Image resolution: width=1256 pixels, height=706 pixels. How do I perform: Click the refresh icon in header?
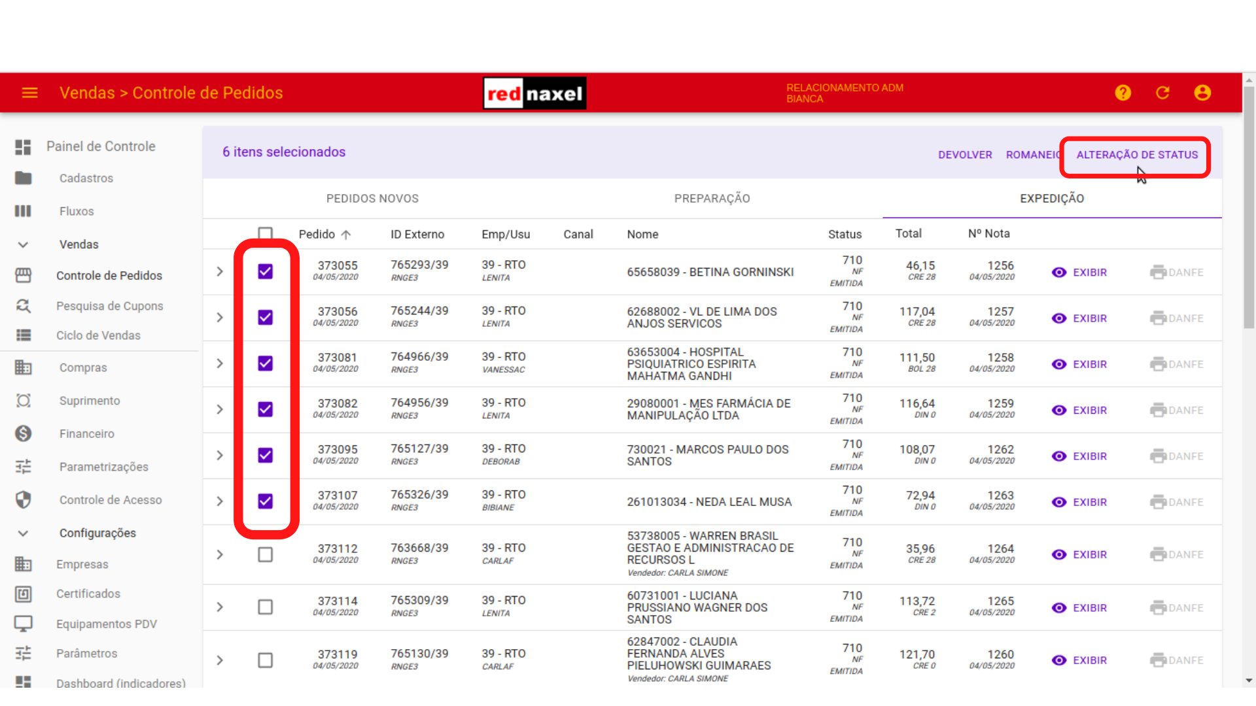(x=1162, y=93)
